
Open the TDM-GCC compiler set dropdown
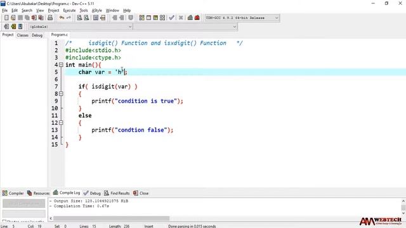tap(277, 18)
